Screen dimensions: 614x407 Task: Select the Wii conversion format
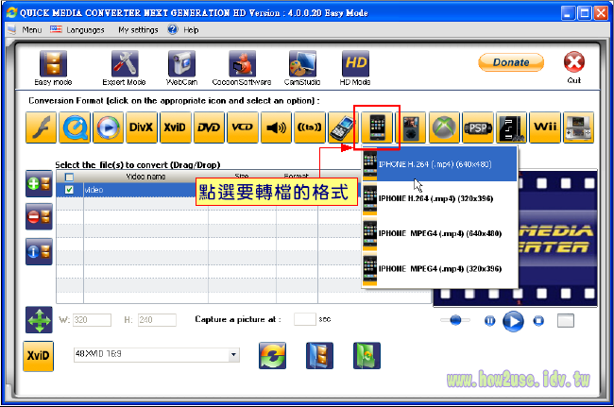pyautogui.click(x=544, y=127)
